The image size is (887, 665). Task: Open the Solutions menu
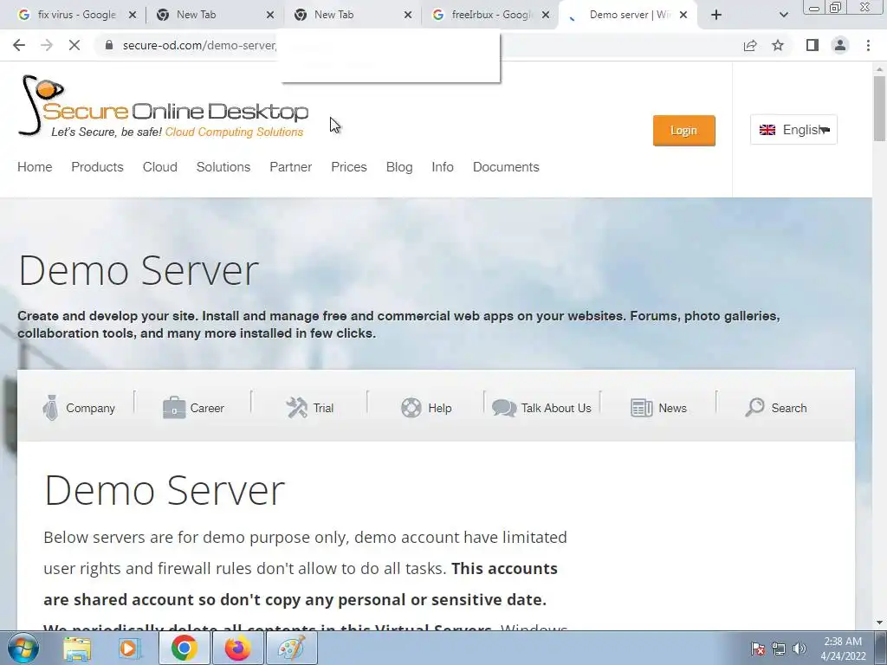click(223, 167)
